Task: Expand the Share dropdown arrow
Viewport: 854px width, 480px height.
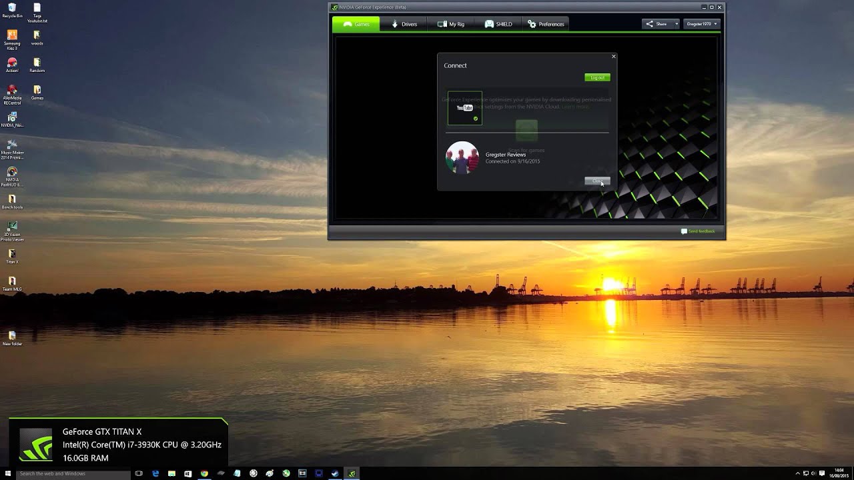Action: (676, 24)
